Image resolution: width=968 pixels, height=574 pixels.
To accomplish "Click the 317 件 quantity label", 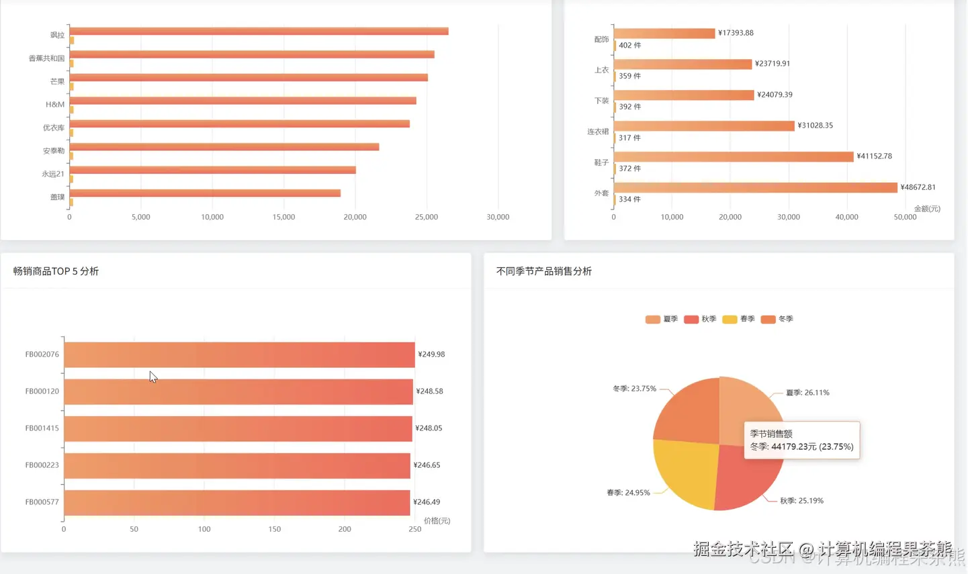I will point(629,138).
